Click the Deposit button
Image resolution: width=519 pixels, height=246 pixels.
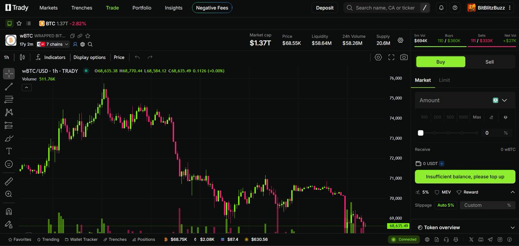325,8
